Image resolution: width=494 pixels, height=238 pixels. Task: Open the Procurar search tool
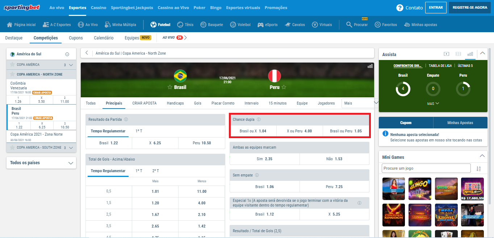(x=357, y=25)
